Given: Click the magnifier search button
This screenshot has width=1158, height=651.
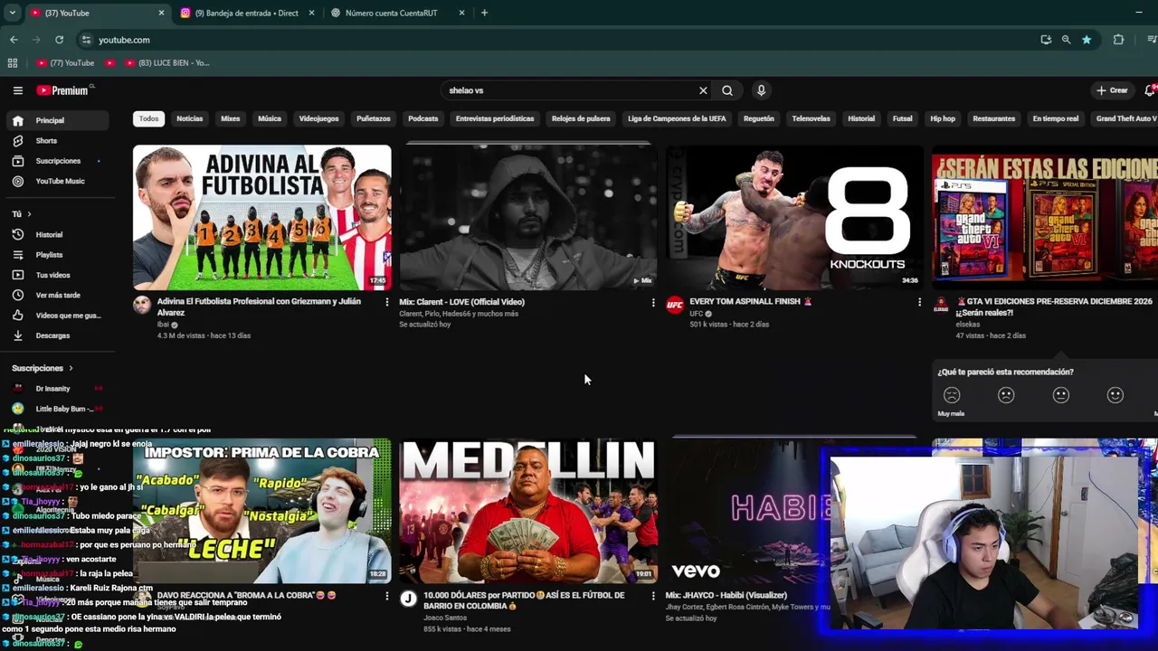Looking at the screenshot, I should pyautogui.click(x=727, y=90).
